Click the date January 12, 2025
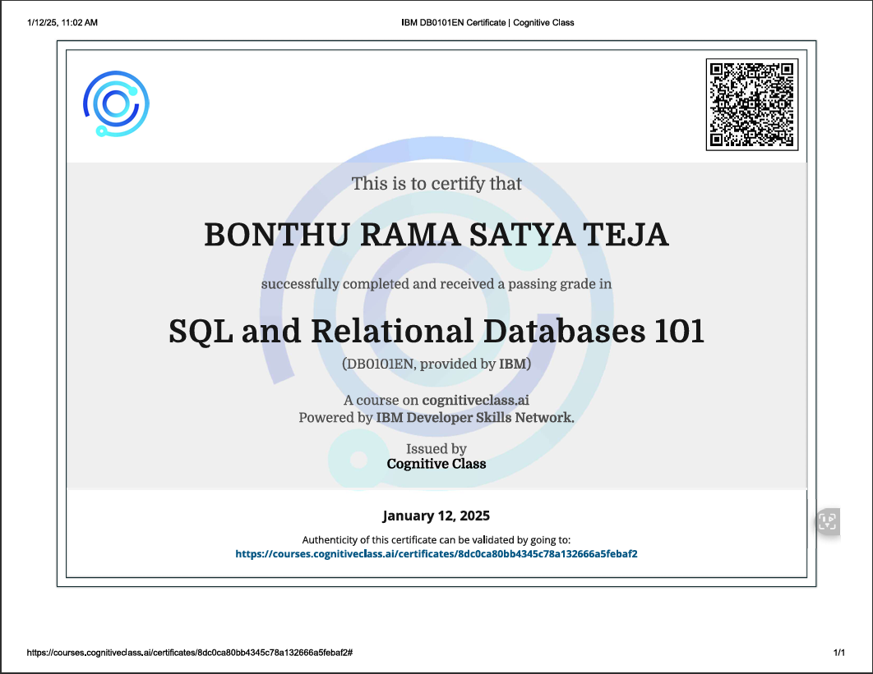This screenshot has width=873, height=674. click(x=436, y=516)
